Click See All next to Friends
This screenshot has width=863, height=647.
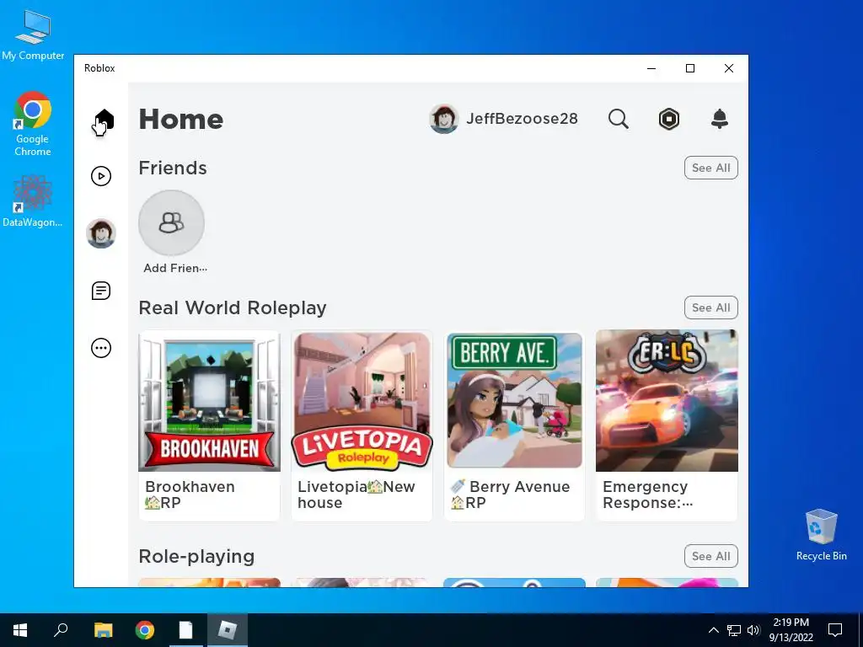(711, 168)
